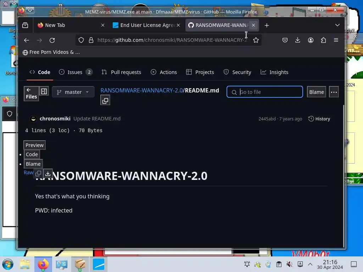Image resolution: width=363 pixels, height=272 pixels.
Task: Close the RANSOMWARE-WANNACRY tab
Action: (x=253, y=25)
